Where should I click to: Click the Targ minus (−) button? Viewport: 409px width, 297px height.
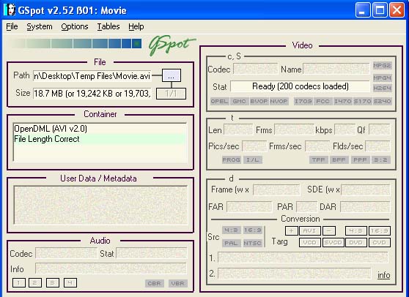329,230
